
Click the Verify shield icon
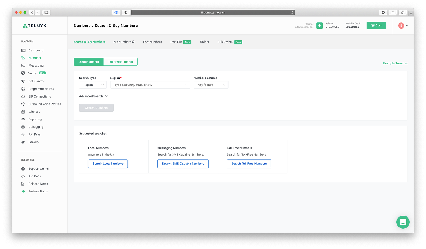point(23,73)
